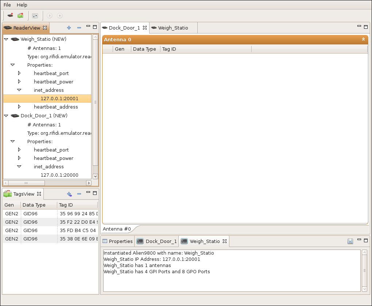Click the add new reader toolbar icon

click(x=10, y=16)
